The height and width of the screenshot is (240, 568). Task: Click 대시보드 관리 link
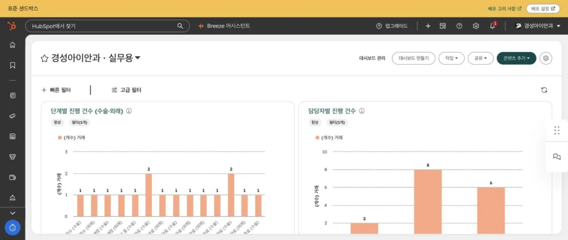click(x=372, y=58)
